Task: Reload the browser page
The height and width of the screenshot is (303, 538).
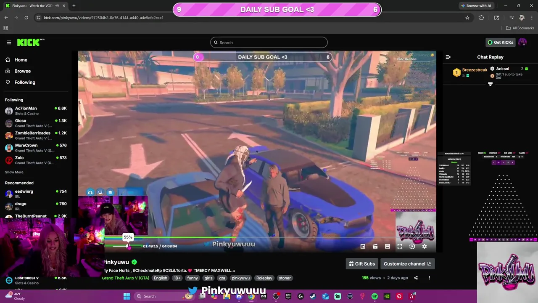Action: [x=26, y=18]
